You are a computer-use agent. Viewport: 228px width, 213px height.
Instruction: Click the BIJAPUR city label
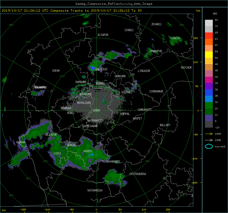tap(103, 35)
